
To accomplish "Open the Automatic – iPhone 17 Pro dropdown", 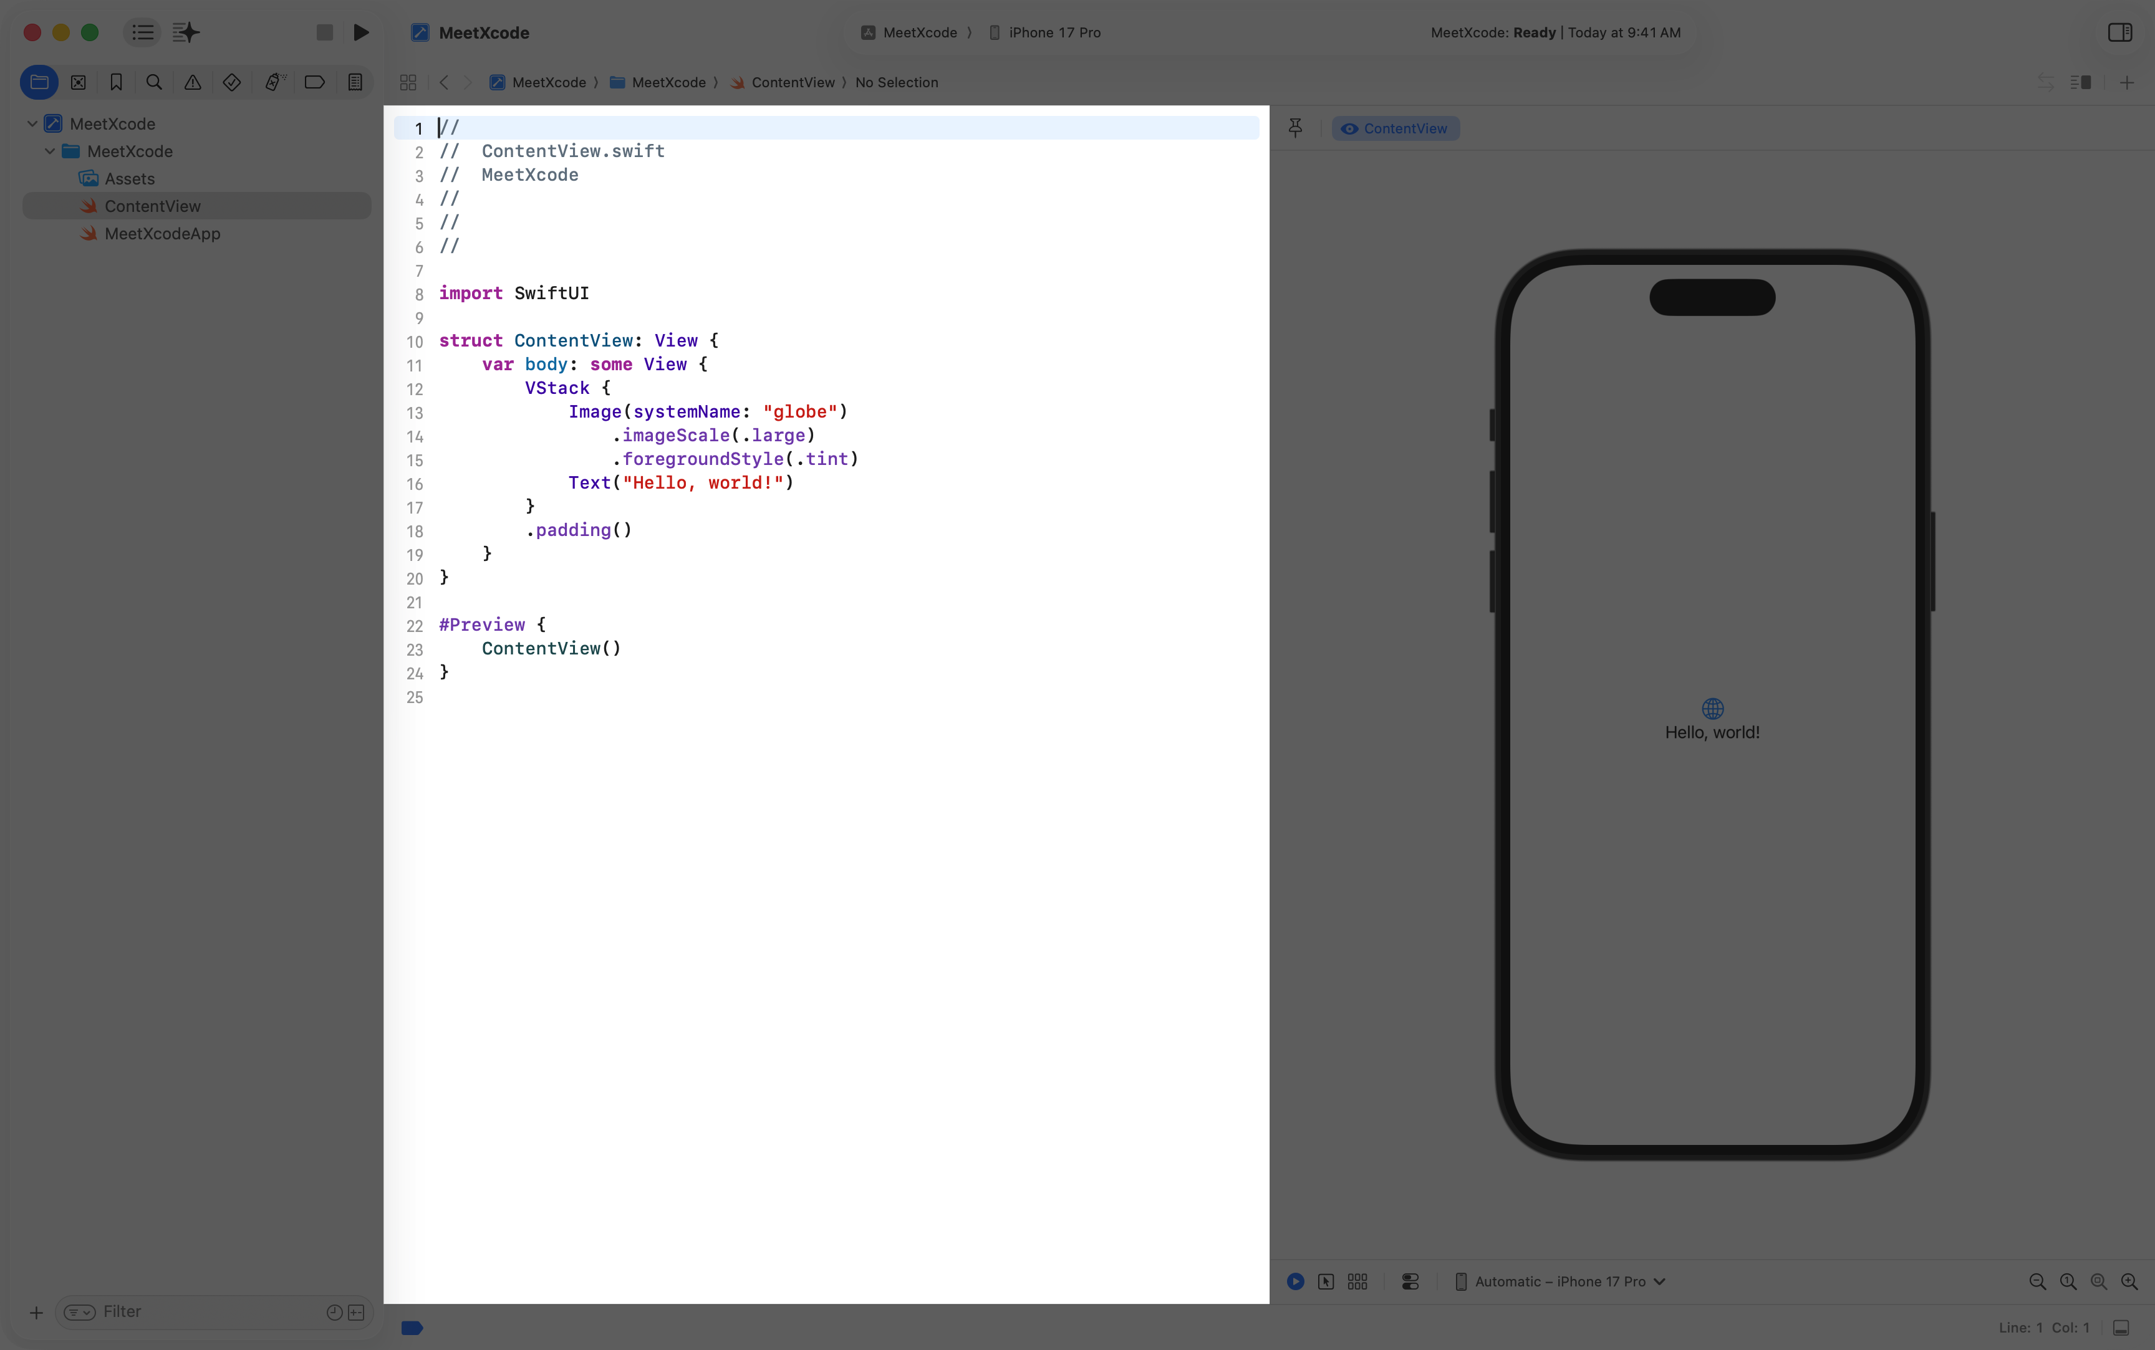I will [1560, 1281].
